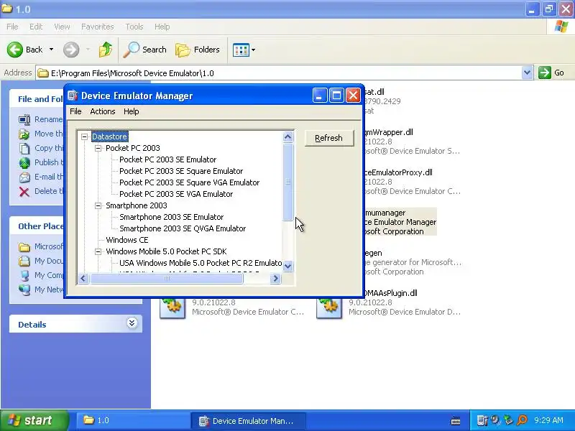
Task: Click the address field path text
Action: (x=132, y=73)
